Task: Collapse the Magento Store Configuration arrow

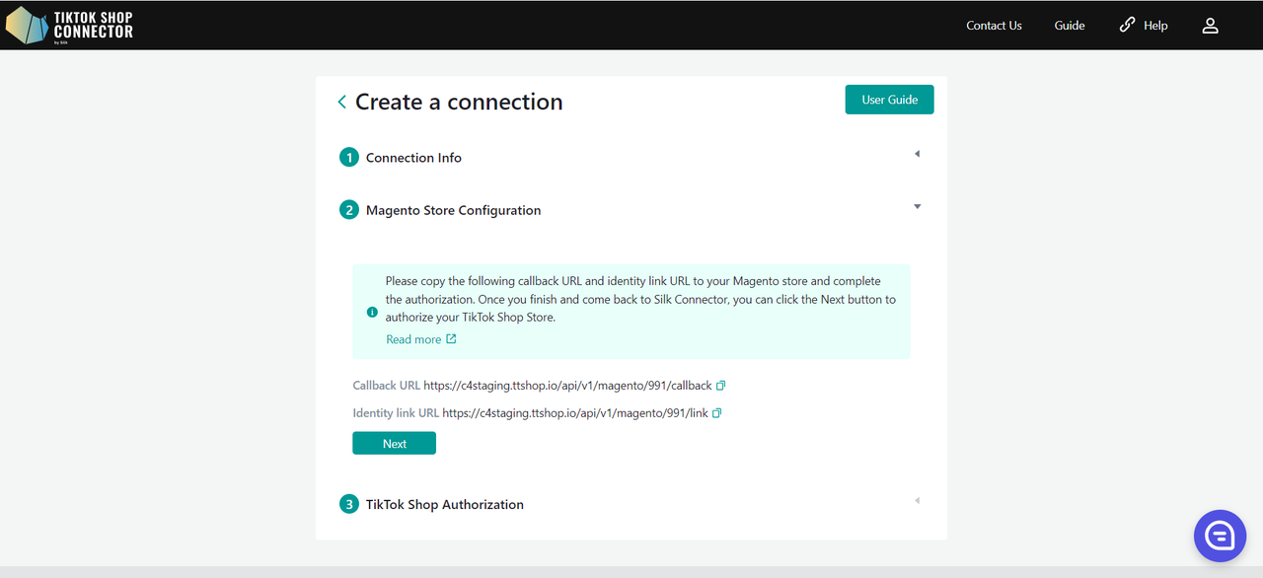Action: pos(917,207)
